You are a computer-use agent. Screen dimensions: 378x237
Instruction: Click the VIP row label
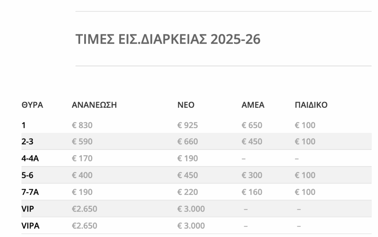click(x=28, y=209)
